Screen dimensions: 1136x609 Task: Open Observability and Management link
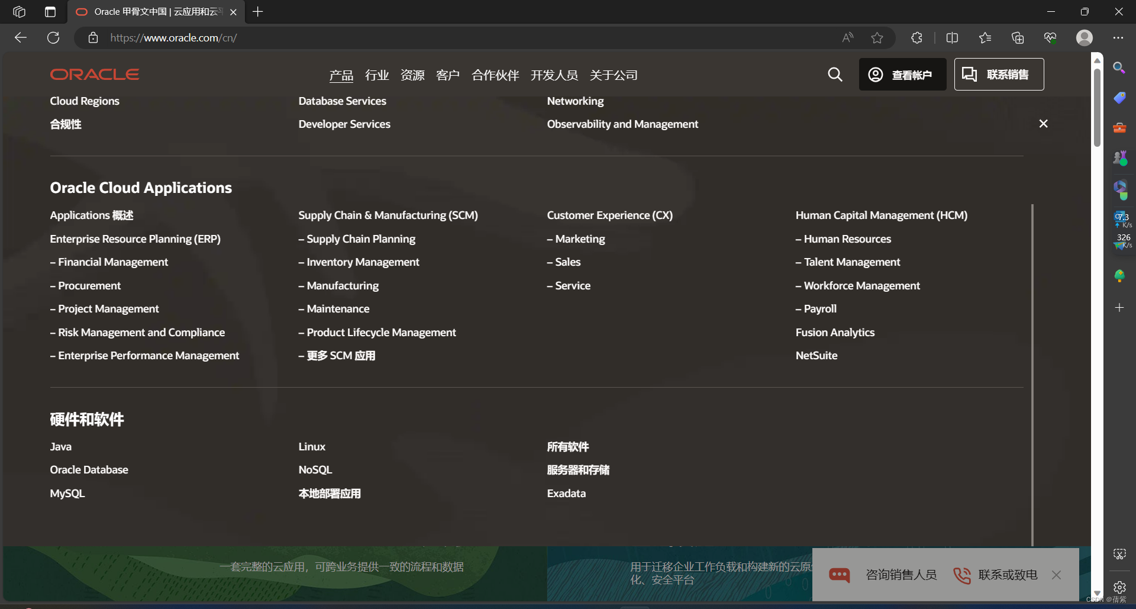pos(622,124)
